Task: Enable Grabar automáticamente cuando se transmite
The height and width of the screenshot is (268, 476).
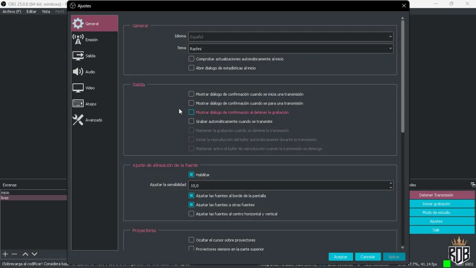Action: (x=192, y=121)
